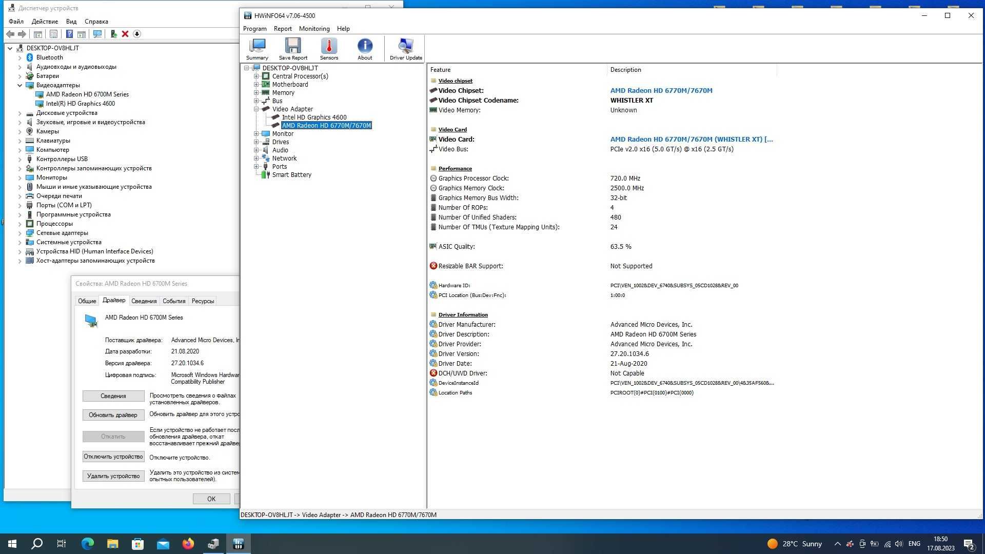Screen dimensions: 985x554
Task: Expand Процессоры in Device Manager
Action: [19, 224]
